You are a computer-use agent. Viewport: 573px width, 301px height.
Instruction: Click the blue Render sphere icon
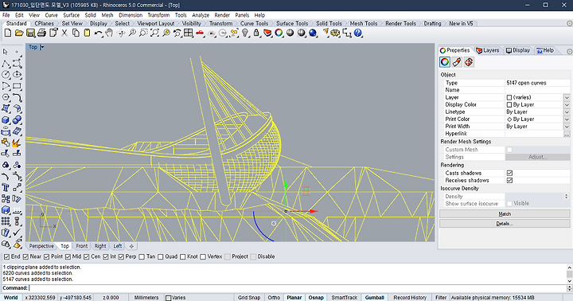point(313,33)
